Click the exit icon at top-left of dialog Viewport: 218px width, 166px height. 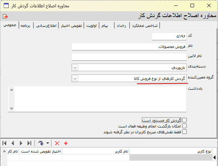5,16
